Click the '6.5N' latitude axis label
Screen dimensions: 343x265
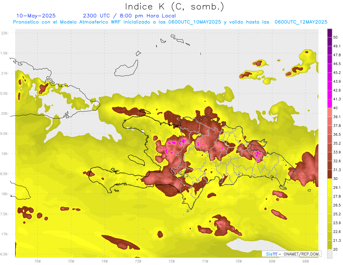click(4, 254)
